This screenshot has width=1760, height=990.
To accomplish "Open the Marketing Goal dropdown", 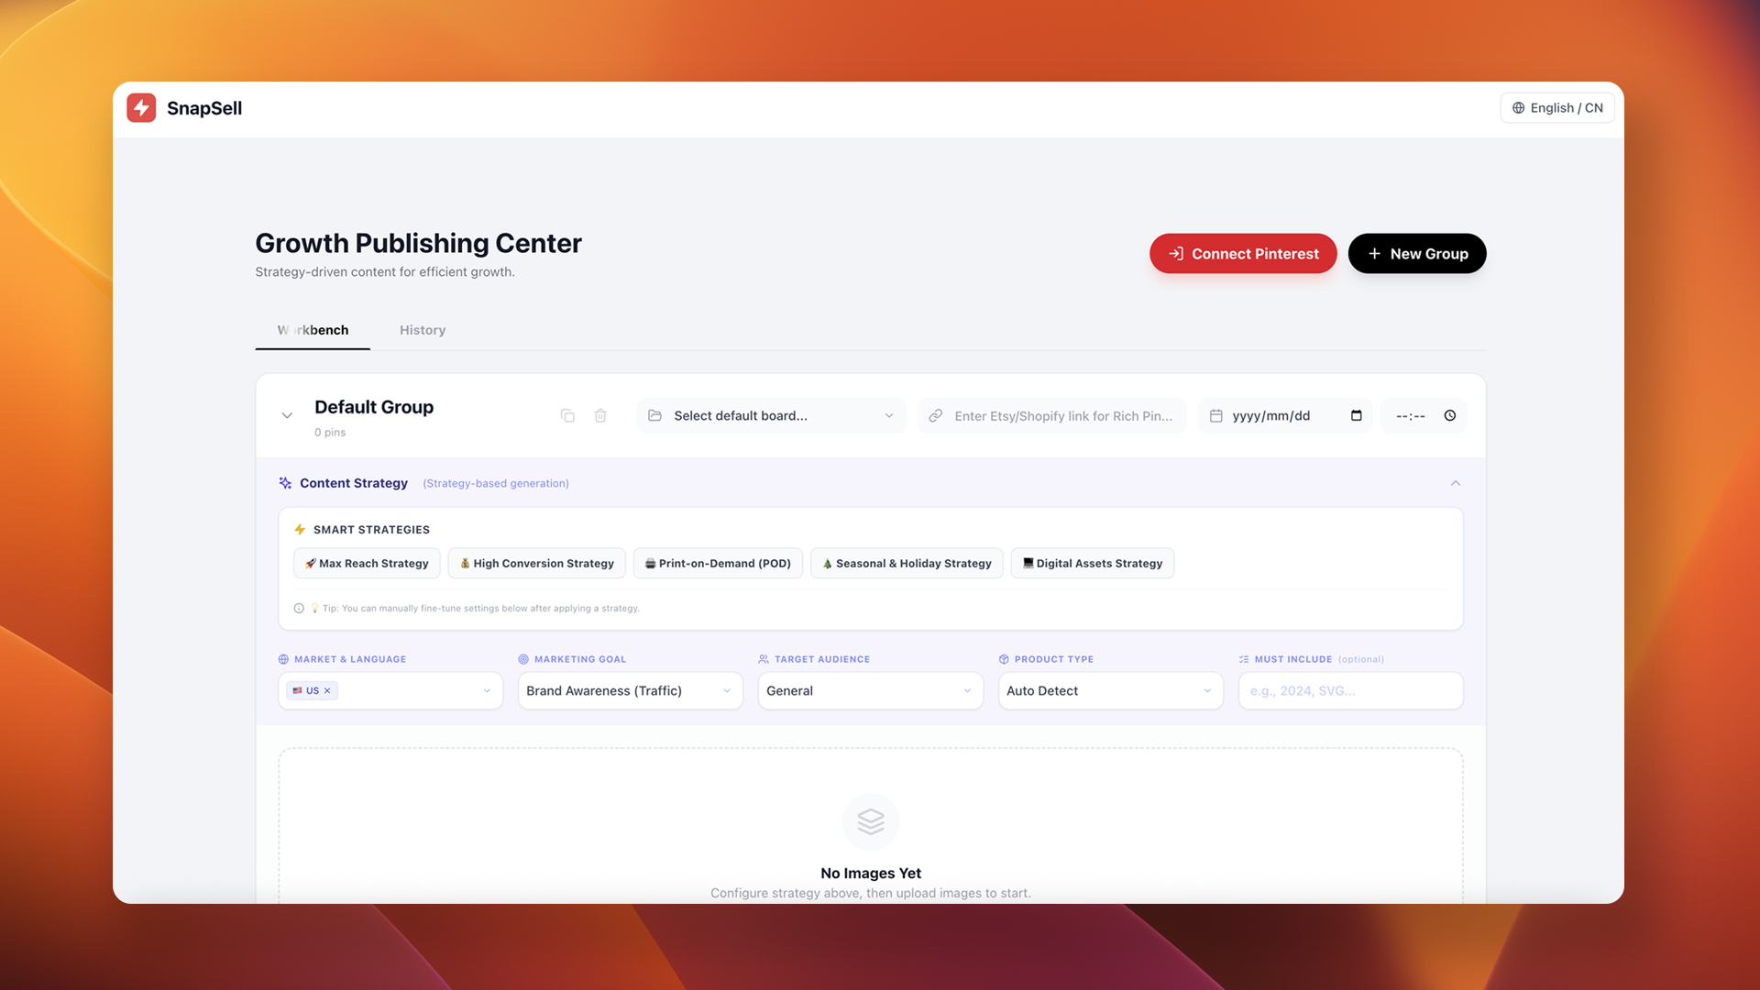I will tap(630, 691).
